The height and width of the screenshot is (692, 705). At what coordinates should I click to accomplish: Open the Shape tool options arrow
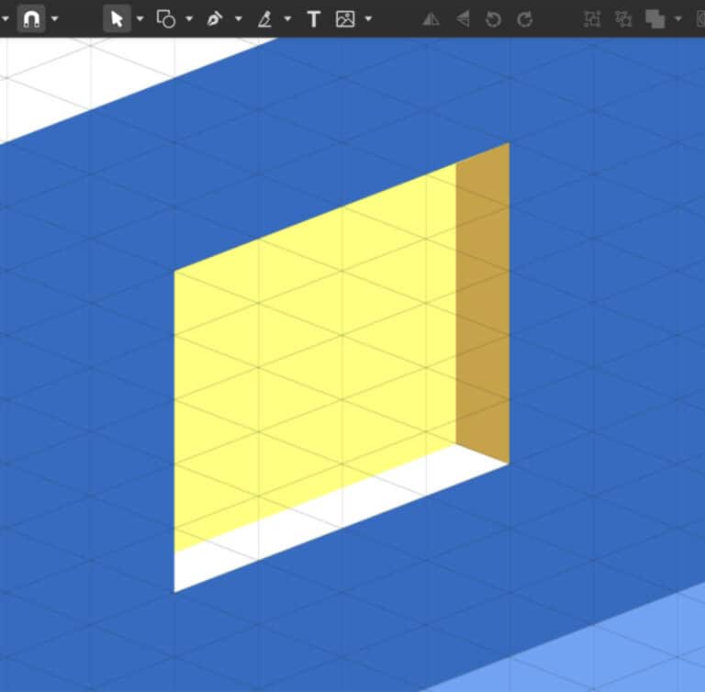point(189,19)
